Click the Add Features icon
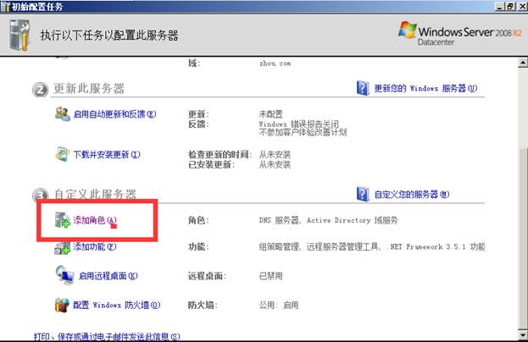Screen dimensions: 528x342 point(63,247)
